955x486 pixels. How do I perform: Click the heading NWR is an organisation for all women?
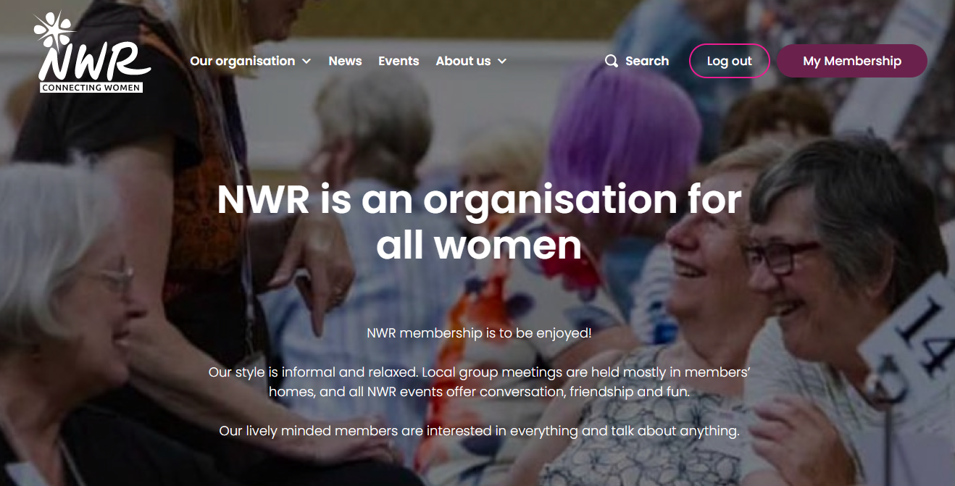tap(479, 222)
